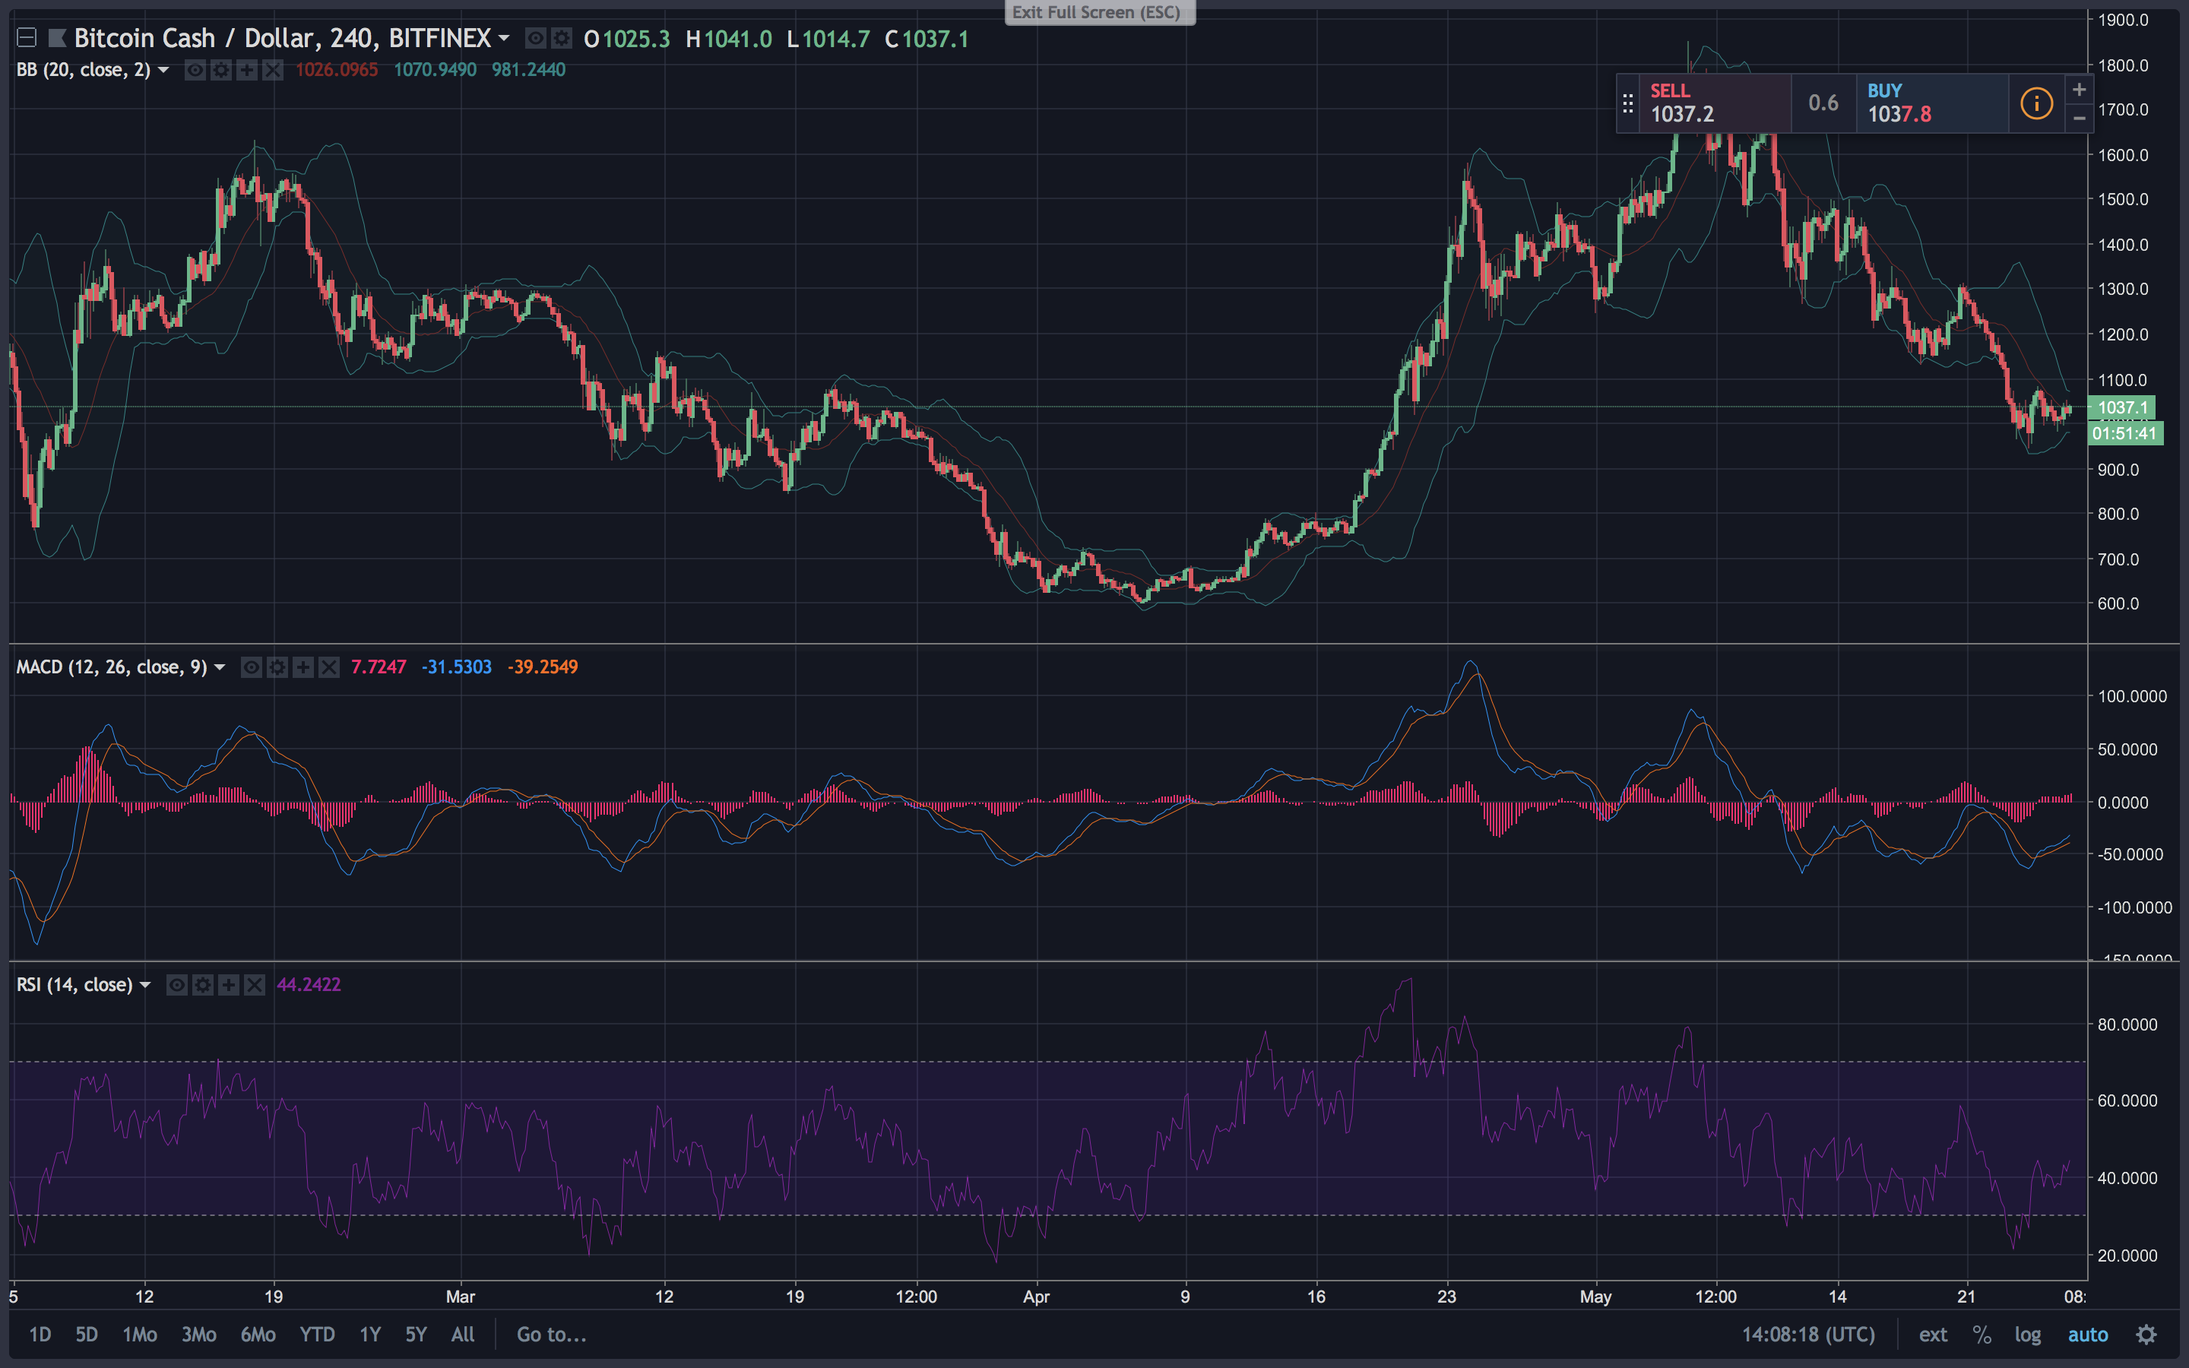The width and height of the screenshot is (2189, 1368).
Task: Click MACD line value -31.5303
Action: [457, 667]
